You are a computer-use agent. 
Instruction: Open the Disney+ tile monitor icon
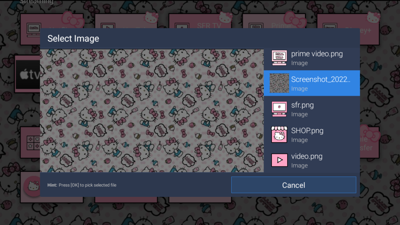(x=330, y=26)
